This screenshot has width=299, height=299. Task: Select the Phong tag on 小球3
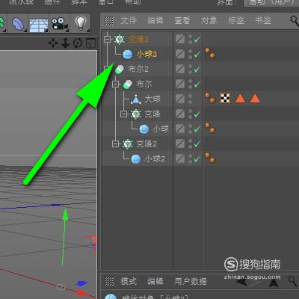coord(210,53)
